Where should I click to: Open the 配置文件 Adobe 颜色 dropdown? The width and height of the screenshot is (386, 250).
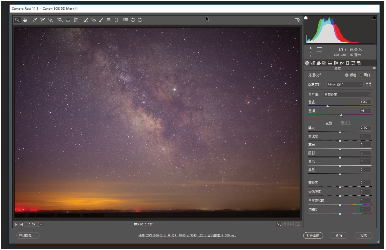click(x=345, y=85)
